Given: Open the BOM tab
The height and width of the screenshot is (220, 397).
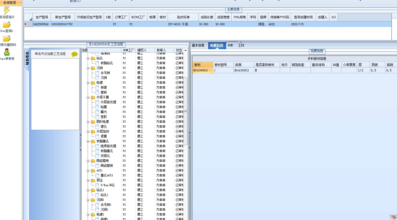Looking at the screenshot, I should click(x=230, y=45).
